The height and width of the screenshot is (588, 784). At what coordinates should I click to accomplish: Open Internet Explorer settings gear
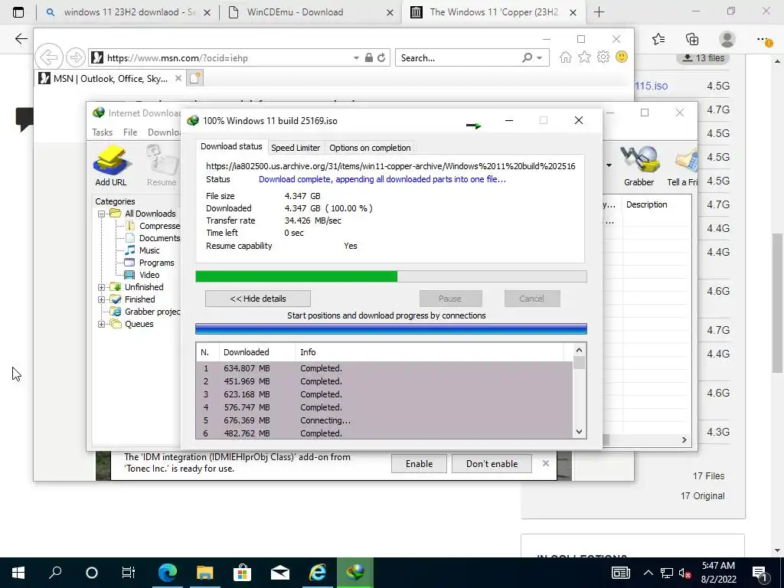tap(603, 57)
